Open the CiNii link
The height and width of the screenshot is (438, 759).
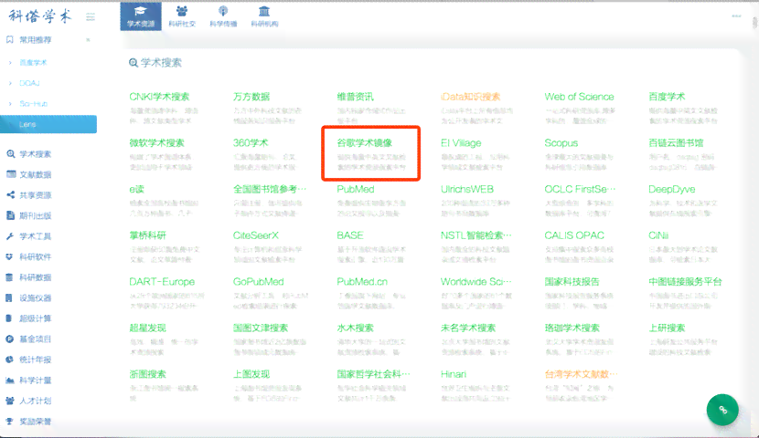(x=658, y=235)
